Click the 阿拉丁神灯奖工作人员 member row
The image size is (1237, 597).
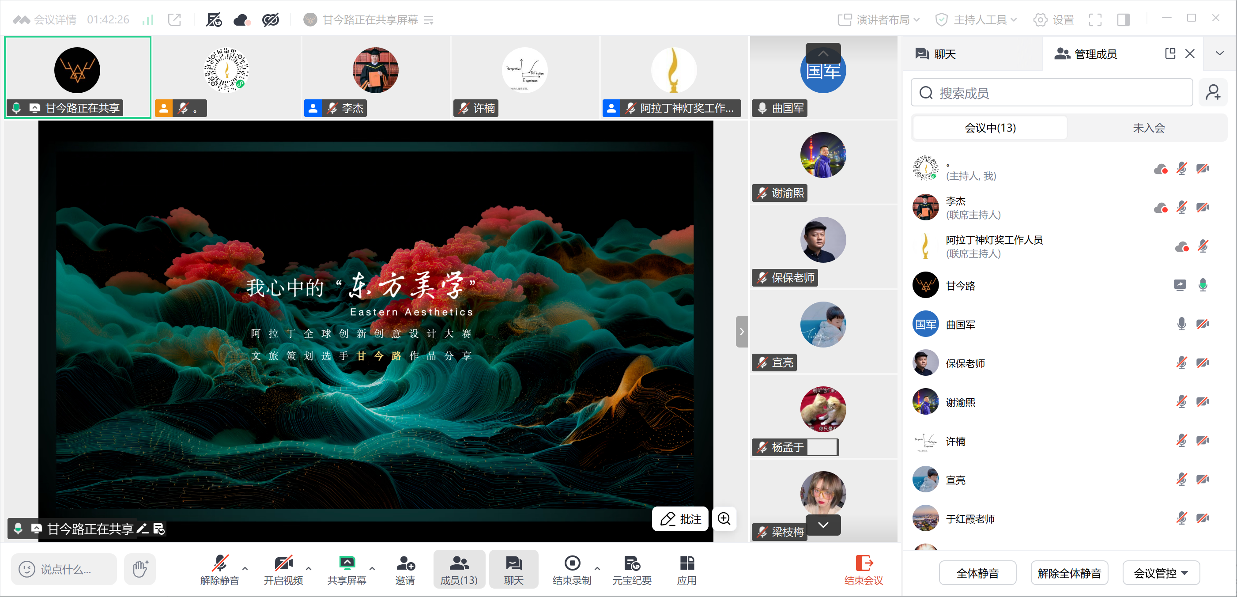pyautogui.click(x=1065, y=246)
